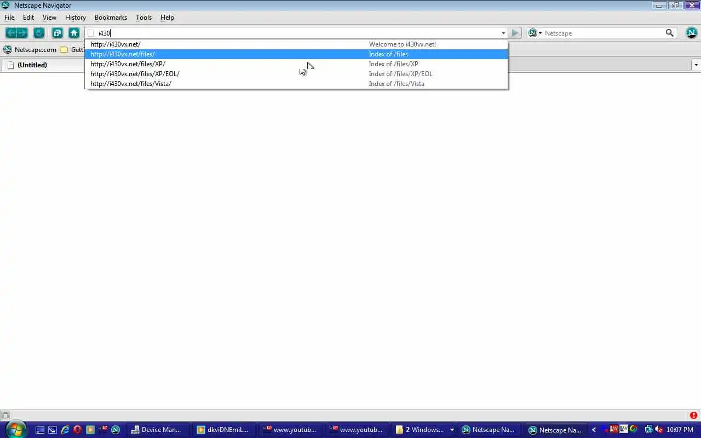Open the Edit menu
This screenshot has height=438, width=701.
tap(28, 18)
